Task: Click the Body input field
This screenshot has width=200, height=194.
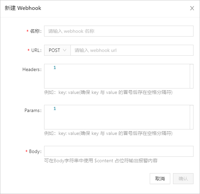Action: pyautogui.click(x=119, y=151)
